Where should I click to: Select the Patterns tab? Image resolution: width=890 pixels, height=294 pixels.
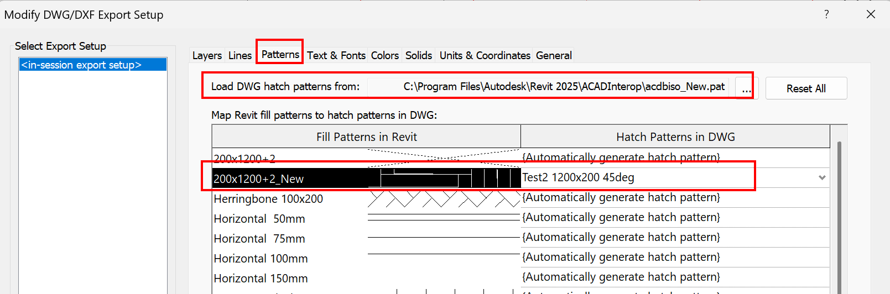pos(280,54)
